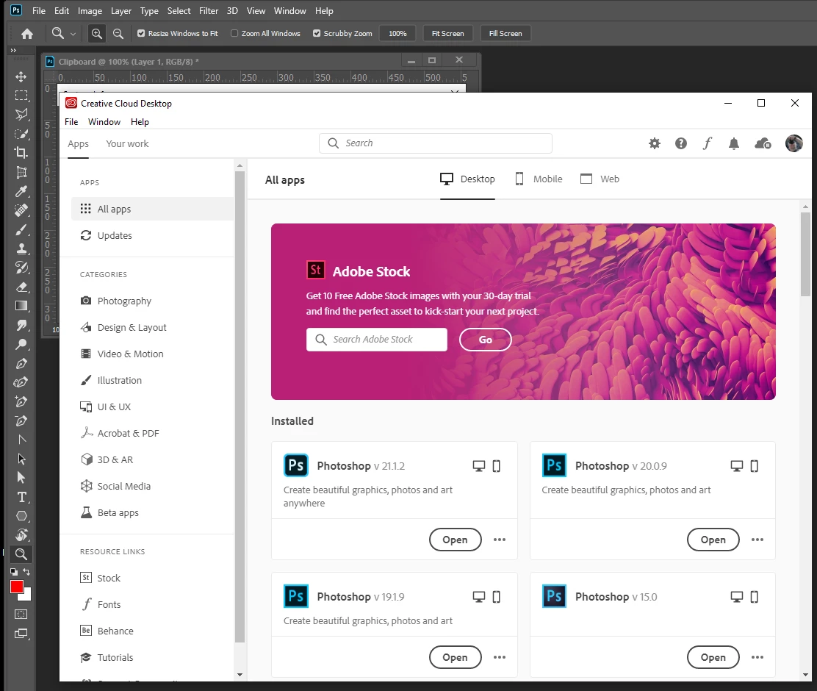Open Creative Cloud Window menu
This screenshot has height=691, width=817.
(x=104, y=122)
